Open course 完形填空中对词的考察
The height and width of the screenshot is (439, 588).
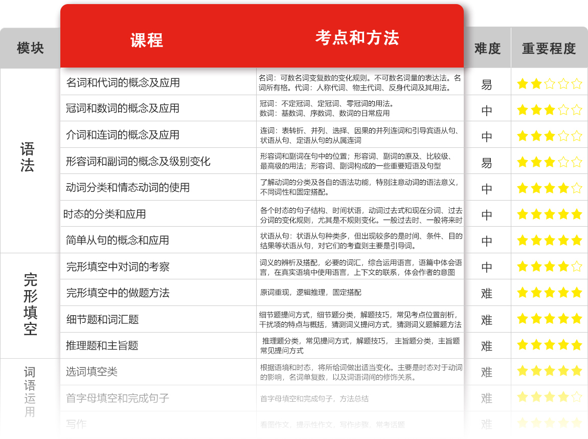tap(118, 267)
